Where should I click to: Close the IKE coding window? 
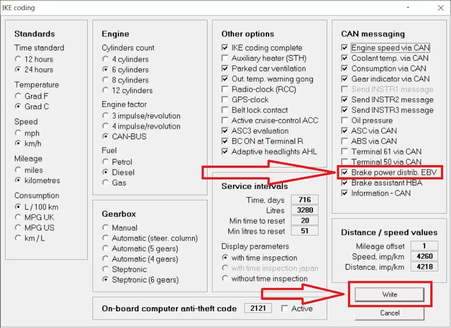[441, 8]
